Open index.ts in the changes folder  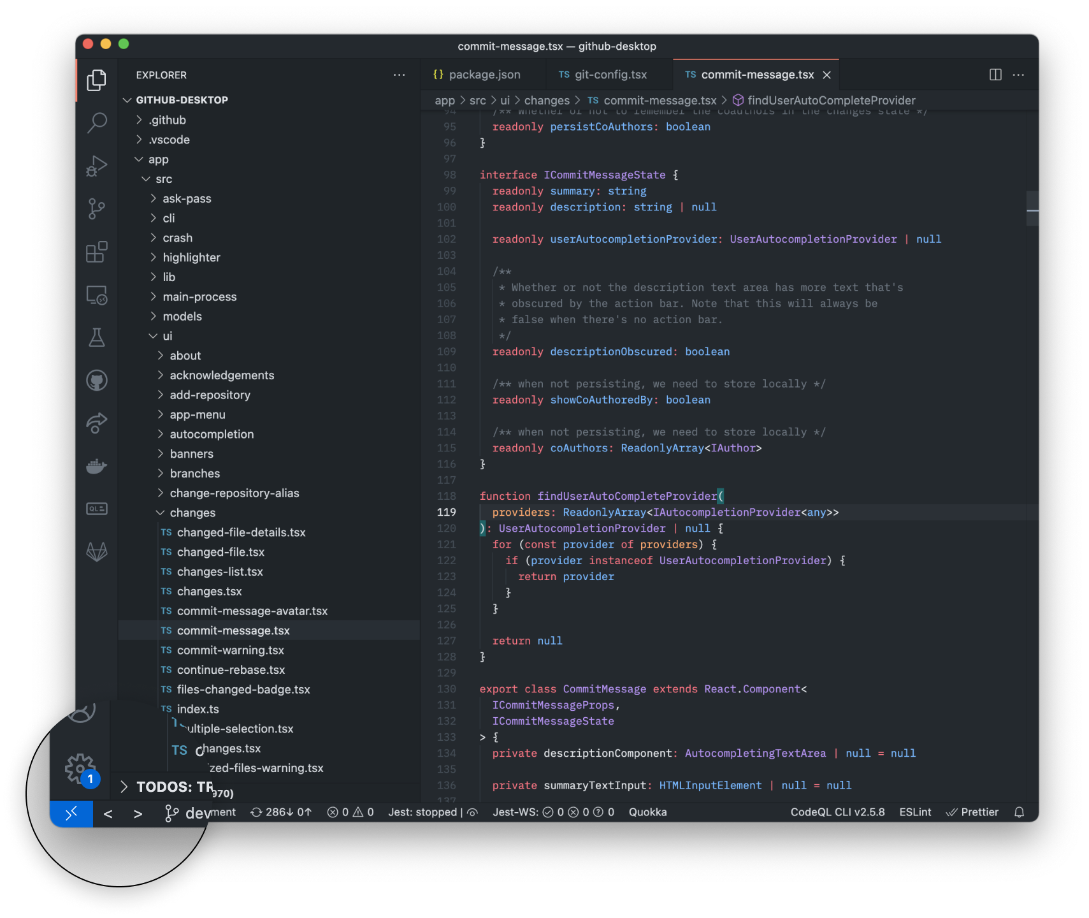(x=198, y=709)
